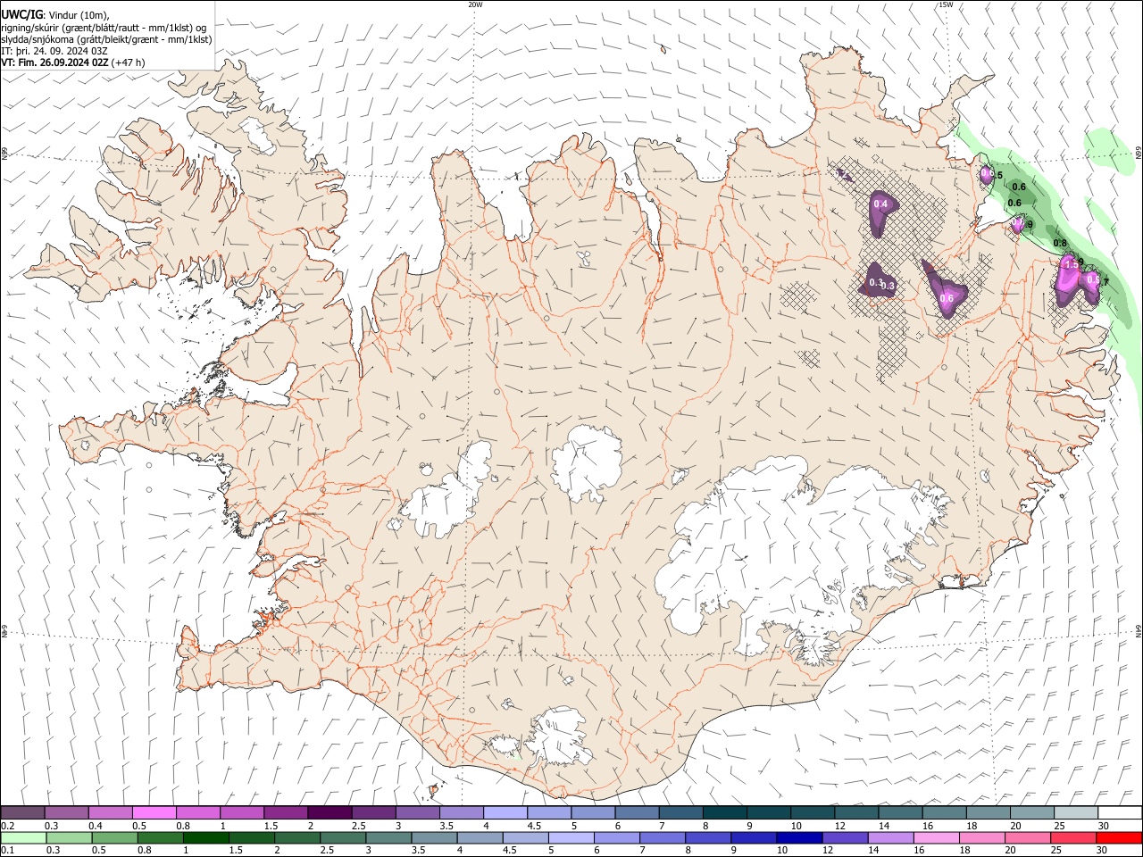The image size is (1143, 857).
Task: Click the 'VT: Fim. 26.09.2024 02Z' valid time text
Action: tap(54, 62)
